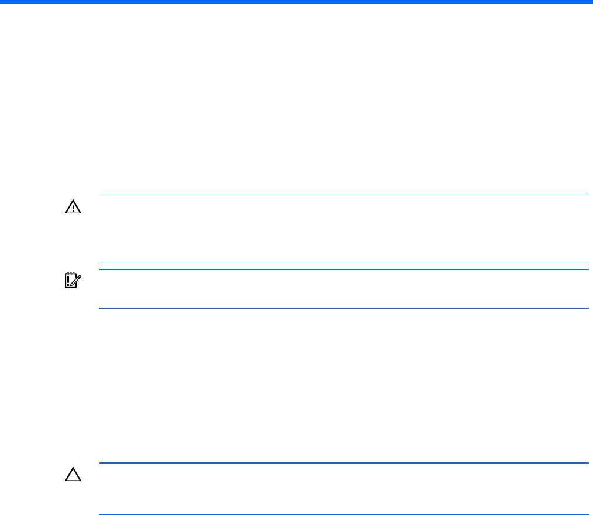The image size is (593, 515).
Task: Click the blue header bar at page top
Action: click(x=296, y=2)
